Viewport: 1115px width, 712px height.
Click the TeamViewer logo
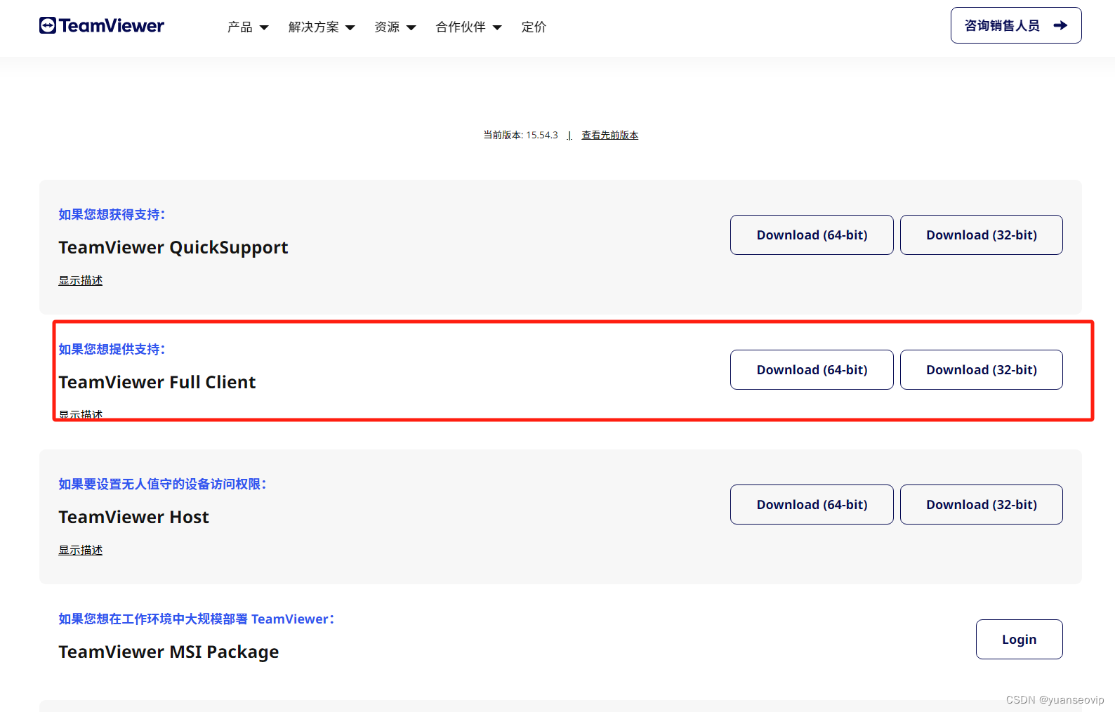click(102, 26)
